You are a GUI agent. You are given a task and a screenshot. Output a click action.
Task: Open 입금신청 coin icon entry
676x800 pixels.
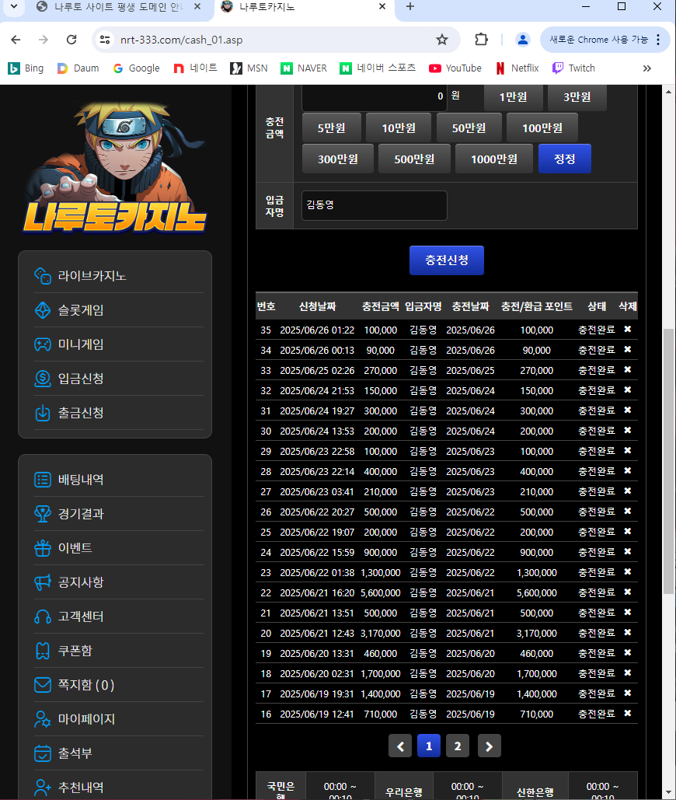pyautogui.click(x=43, y=379)
